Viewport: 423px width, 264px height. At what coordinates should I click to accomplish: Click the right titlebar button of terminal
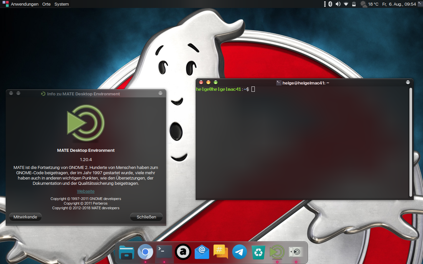click(408, 82)
